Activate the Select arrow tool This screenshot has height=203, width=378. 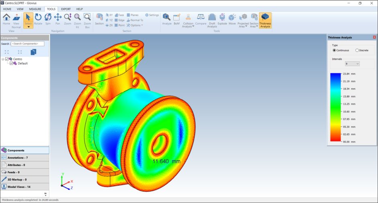pyautogui.click(x=28, y=19)
